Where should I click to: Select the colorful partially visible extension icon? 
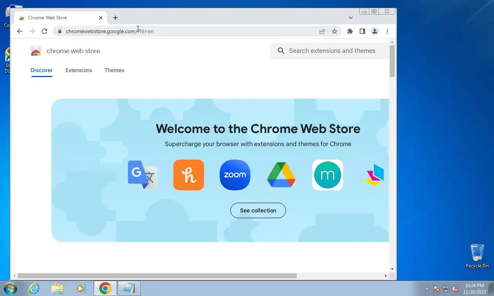coord(374,175)
